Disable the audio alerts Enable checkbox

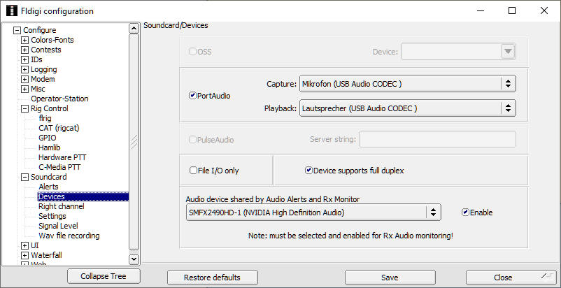tap(465, 212)
